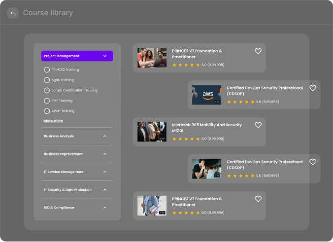Click the heart on the lower Certified DevOps card
The width and height of the screenshot is (333, 242).
[x=313, y=162]
